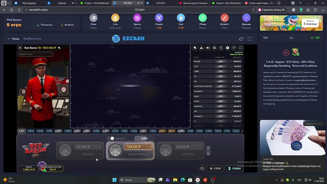Screen dimensions: 327x184
Task: Open the Live games category
Action: pos(115,18)
